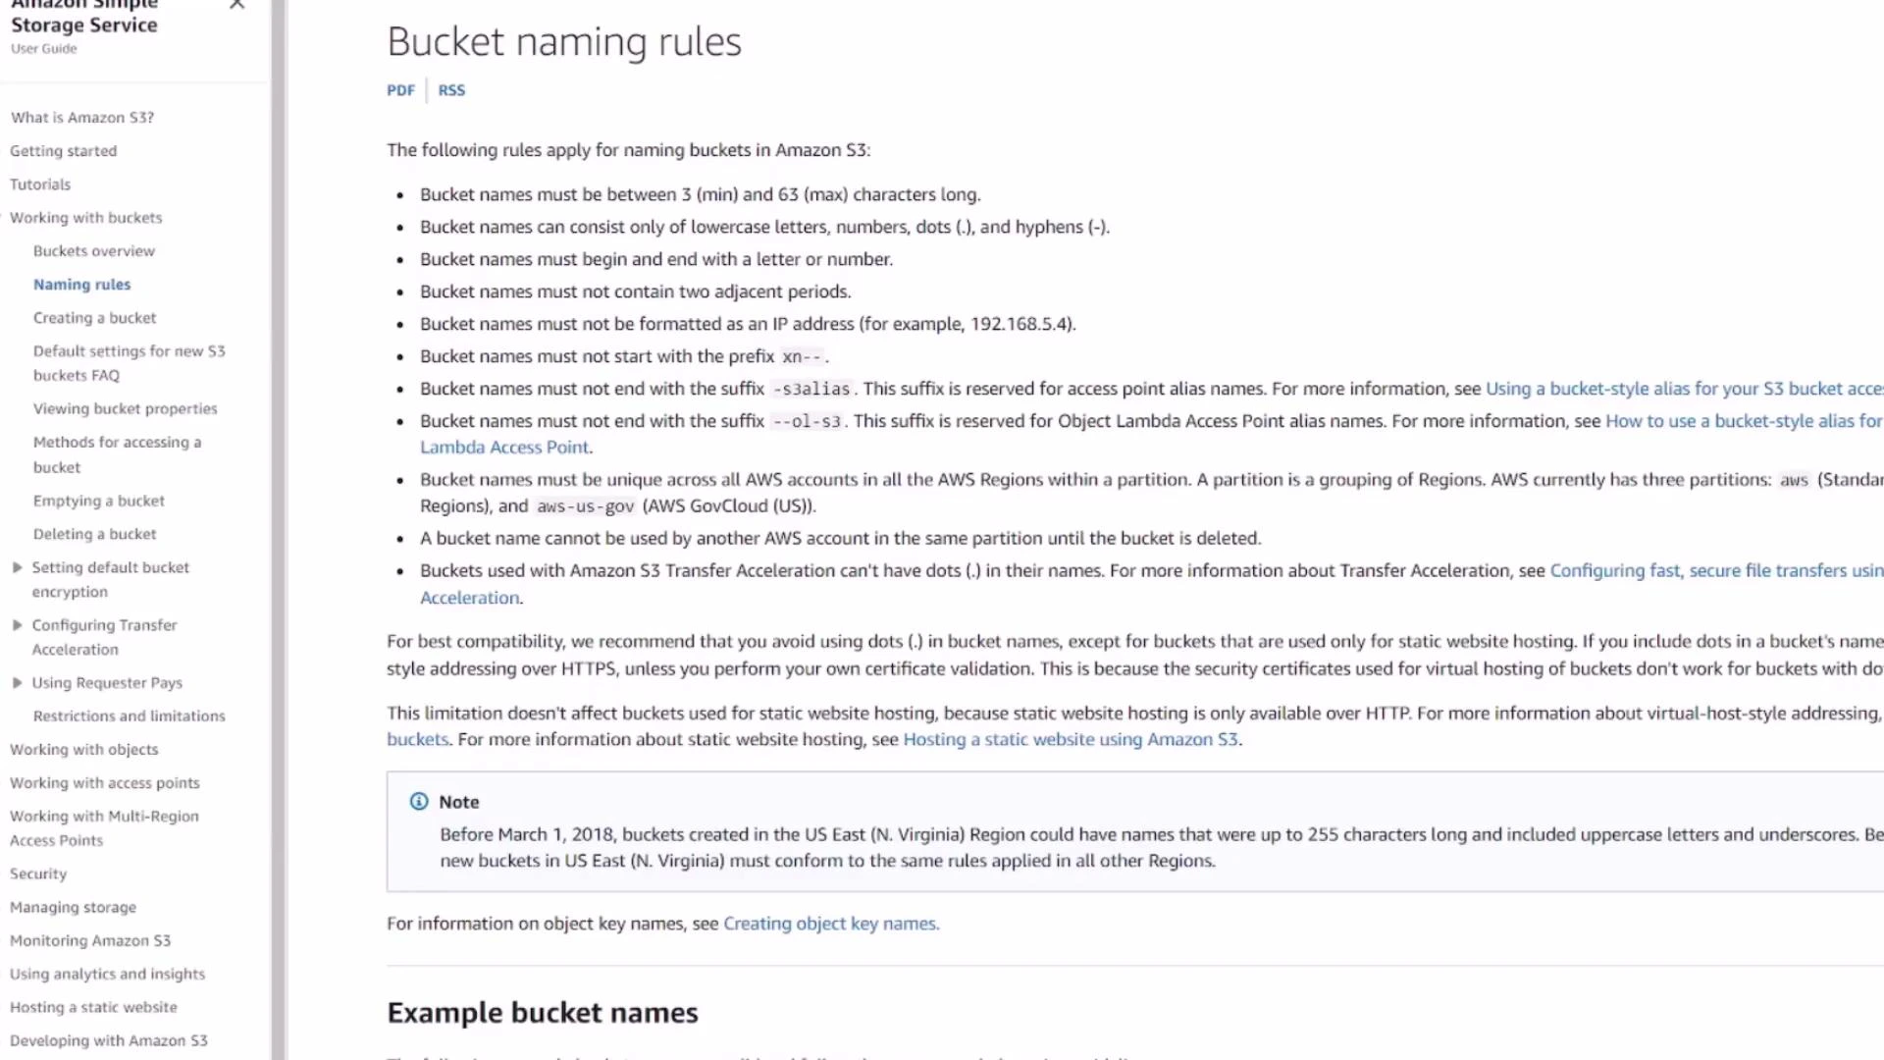Expand the Setting default bucket encryption section

click(x=17, y=567)
